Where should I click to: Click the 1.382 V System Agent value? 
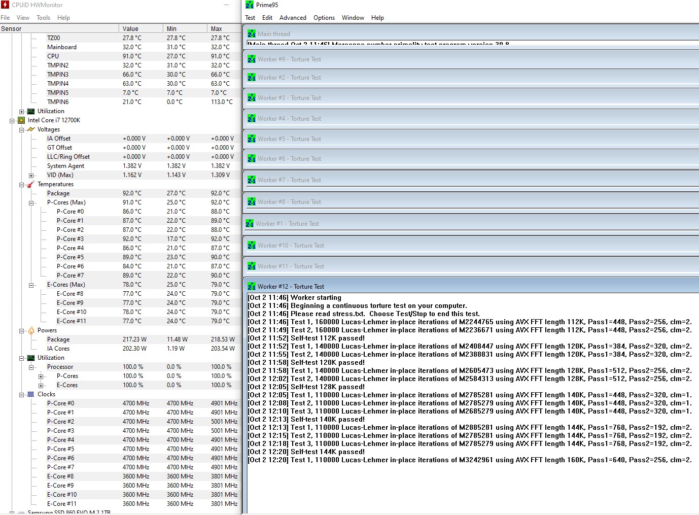[x=132, y=166]
